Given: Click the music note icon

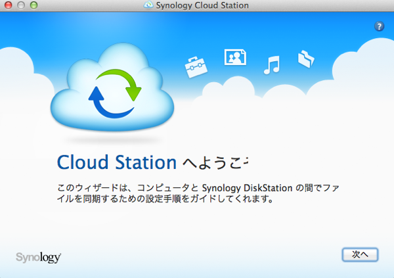Looking at the screenshot, I should 272,65.
